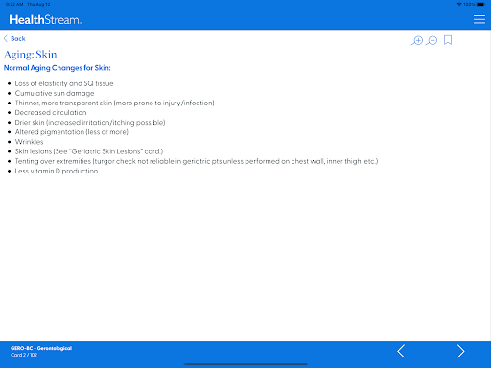Select the Decreased circulation bullet
This screenshot has height=368, width=491.
[51, 112]
